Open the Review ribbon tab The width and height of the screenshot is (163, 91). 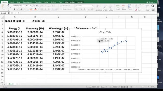point(53,2)
